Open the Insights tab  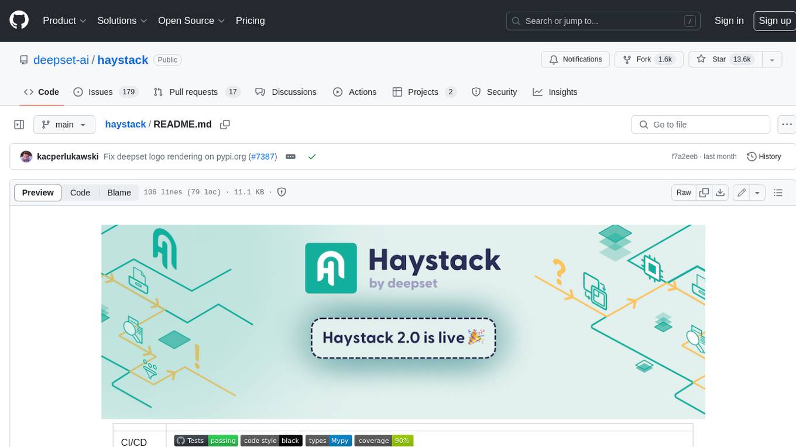tap(555, 92)
